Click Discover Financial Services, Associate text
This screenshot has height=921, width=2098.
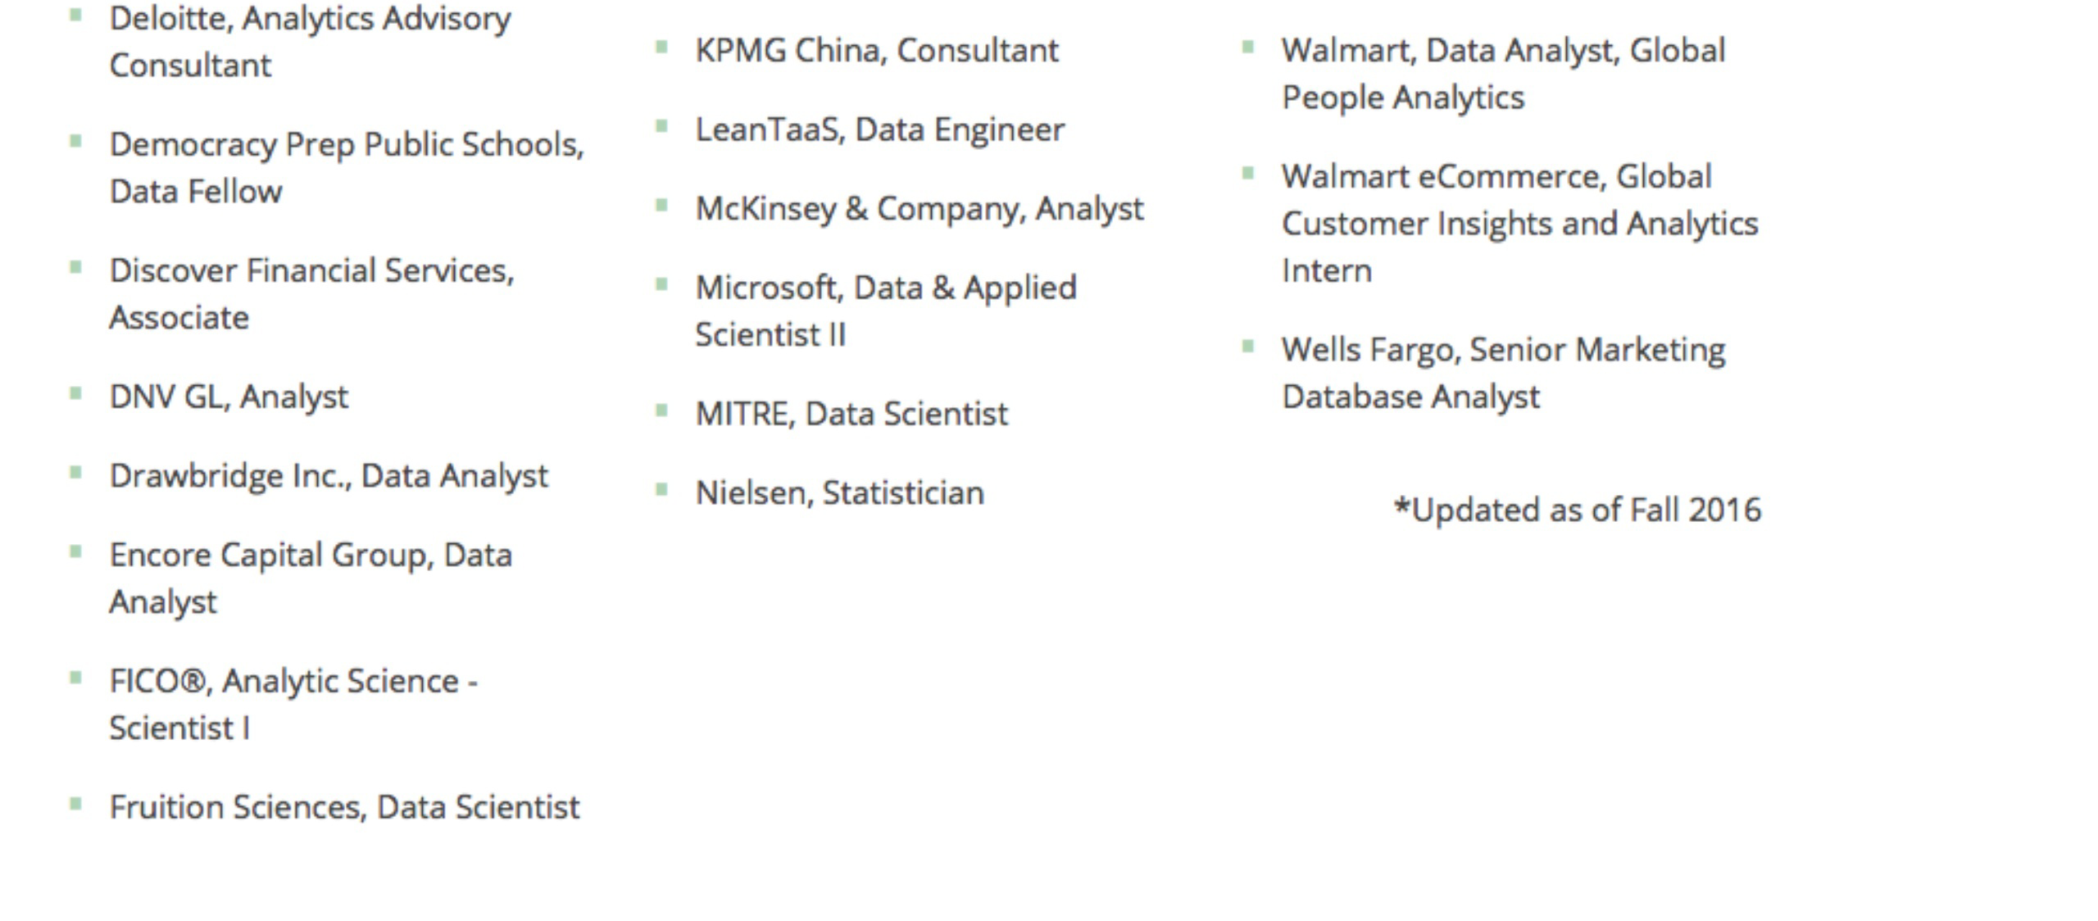[x=311, y=293]
